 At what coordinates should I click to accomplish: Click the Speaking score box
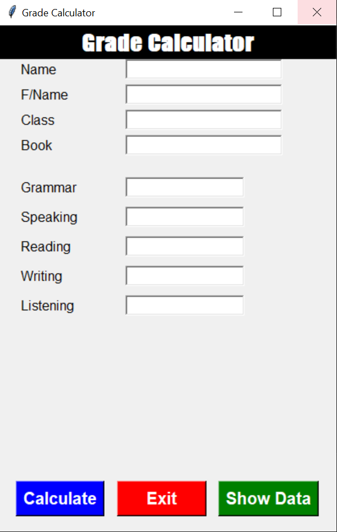coord(184,217)
